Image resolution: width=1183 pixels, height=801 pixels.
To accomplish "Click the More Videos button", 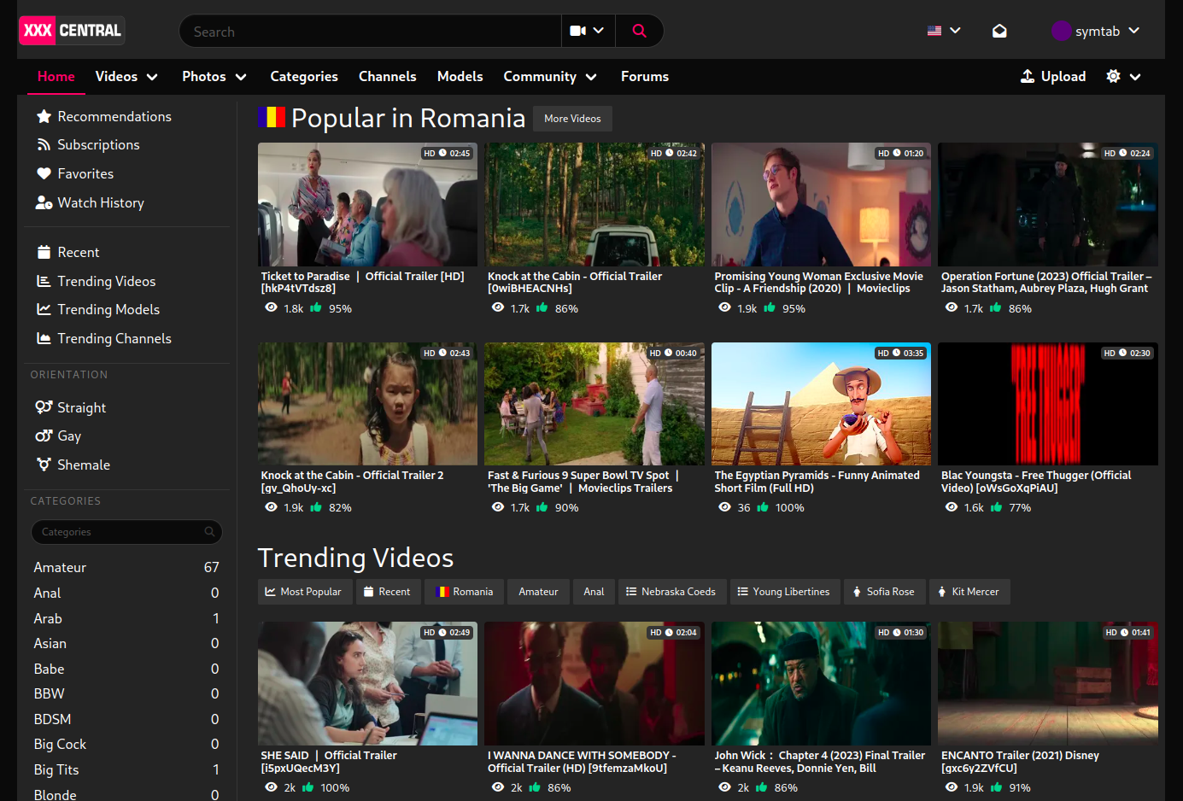I will (572, 119).
